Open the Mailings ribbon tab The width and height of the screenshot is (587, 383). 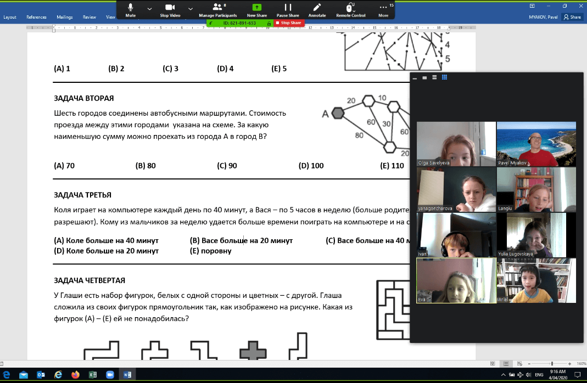[x=65, y=17]
